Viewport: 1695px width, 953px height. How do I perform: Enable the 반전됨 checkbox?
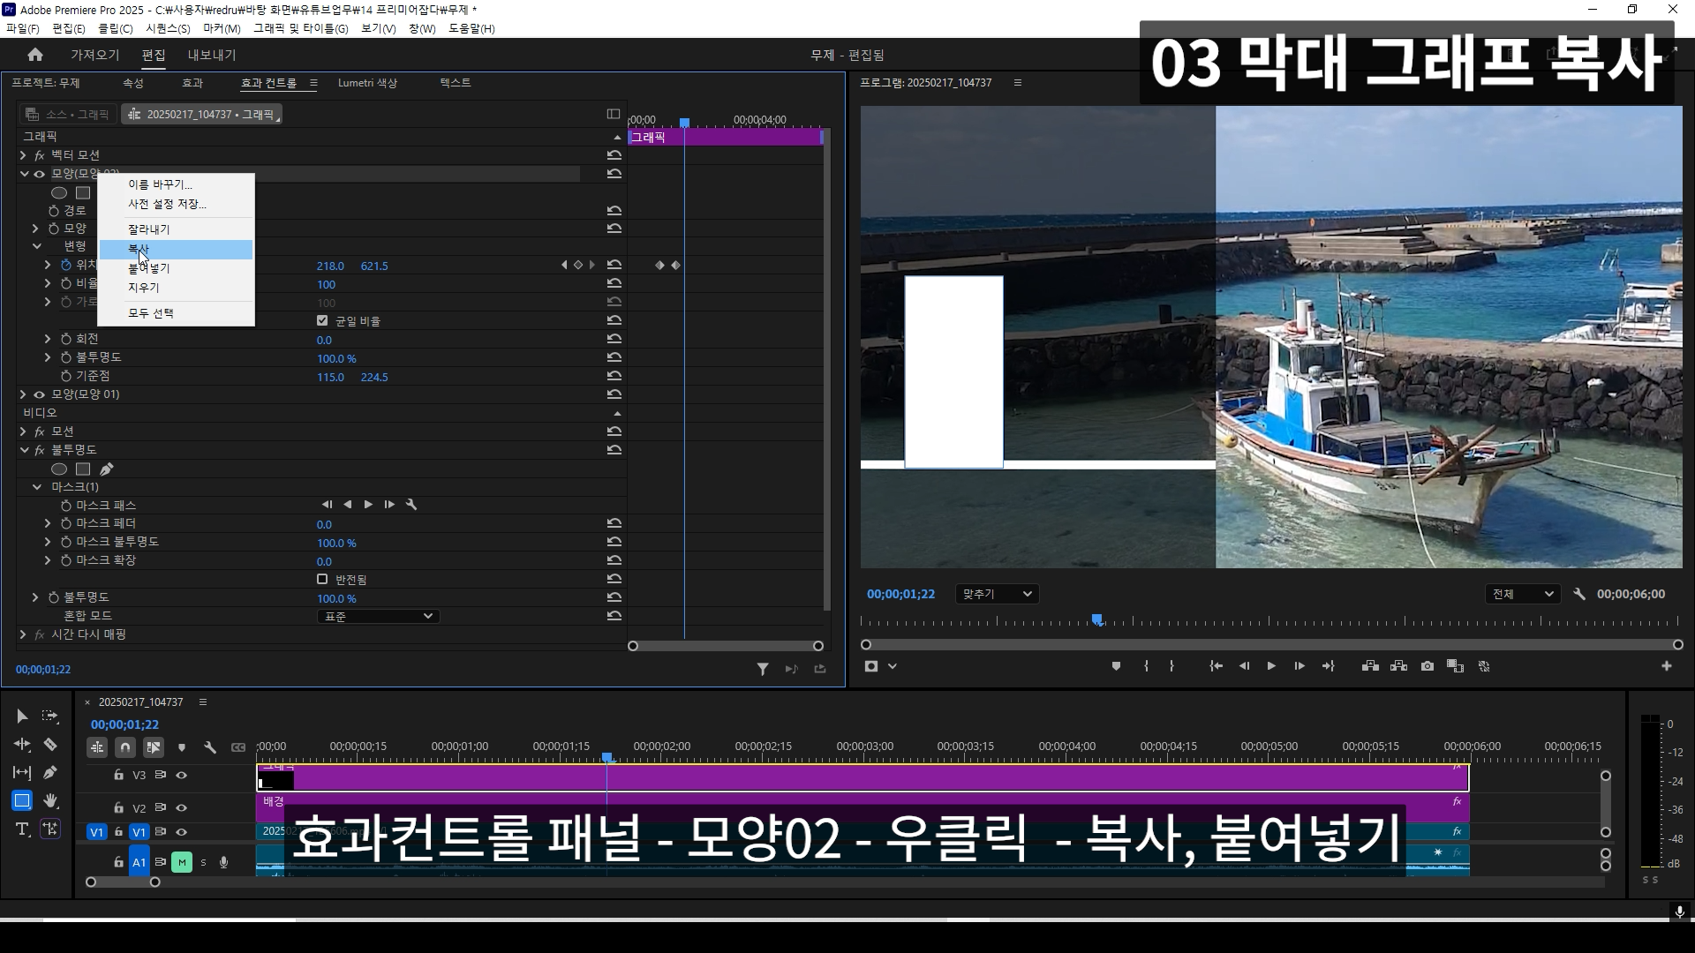[x=322, y=579]
